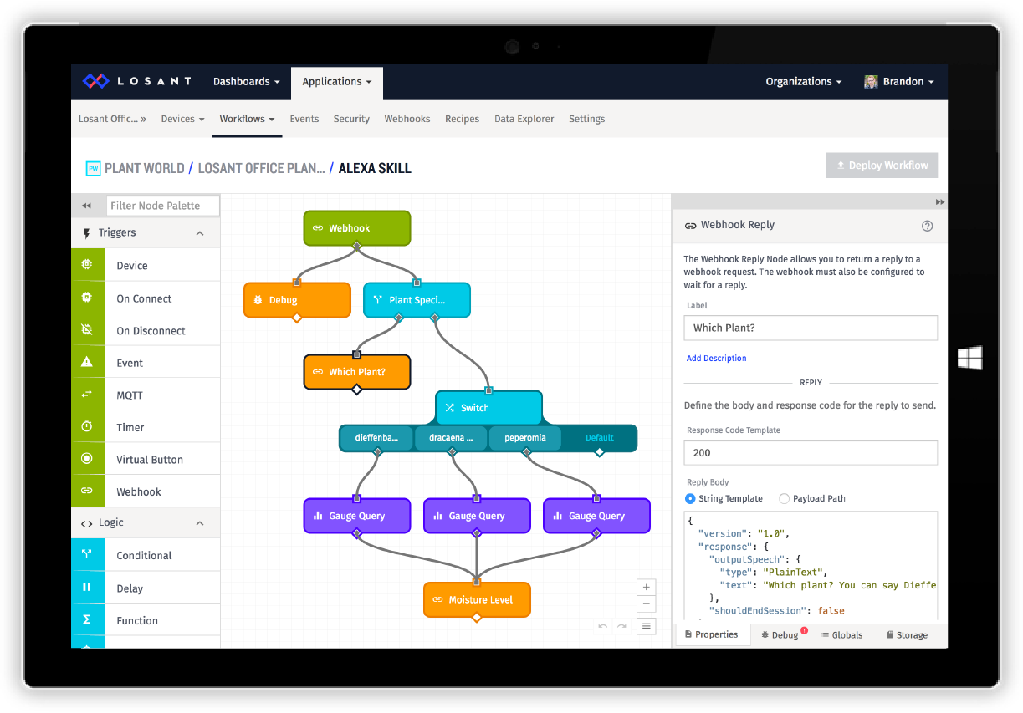
Task: Zoom in the workflow canvas
Action: pos(646,587)
